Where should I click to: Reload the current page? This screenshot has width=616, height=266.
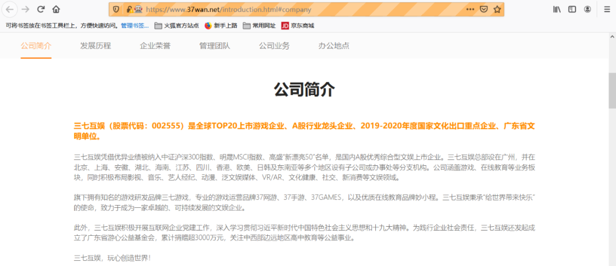(41, 9)
